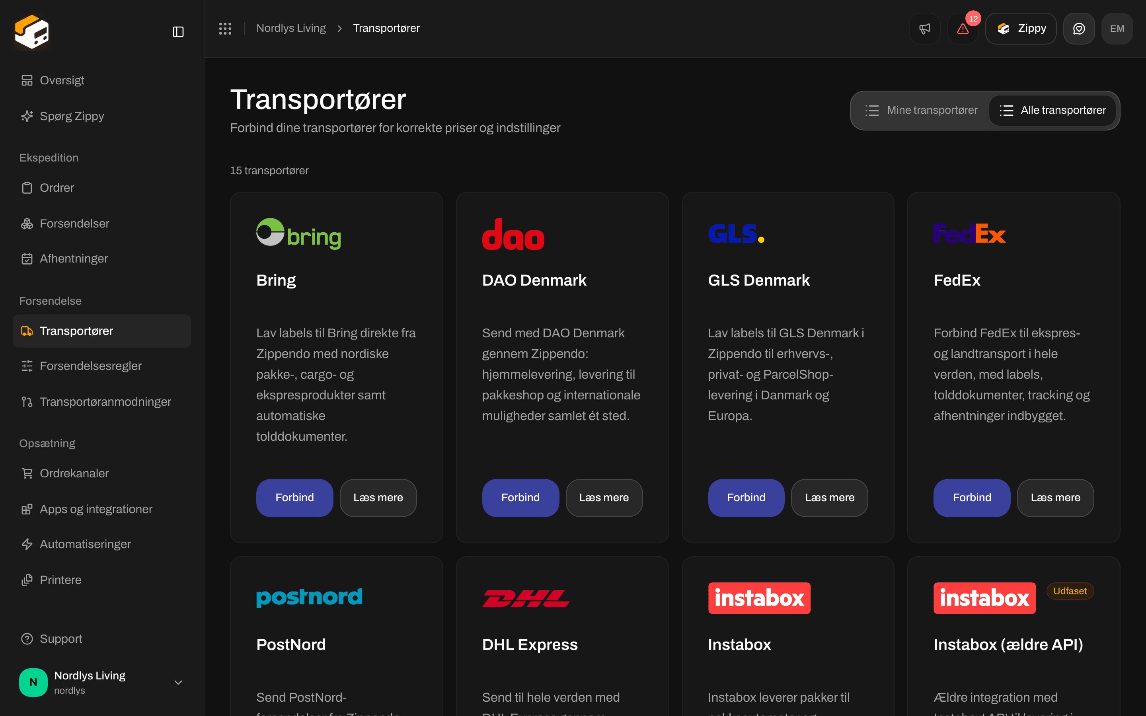Open Spørg Zippy in the sidebar
Image resolution: width=1146 pixels, height=716 pixels.
pyautogui.click(x=102, y=116)
